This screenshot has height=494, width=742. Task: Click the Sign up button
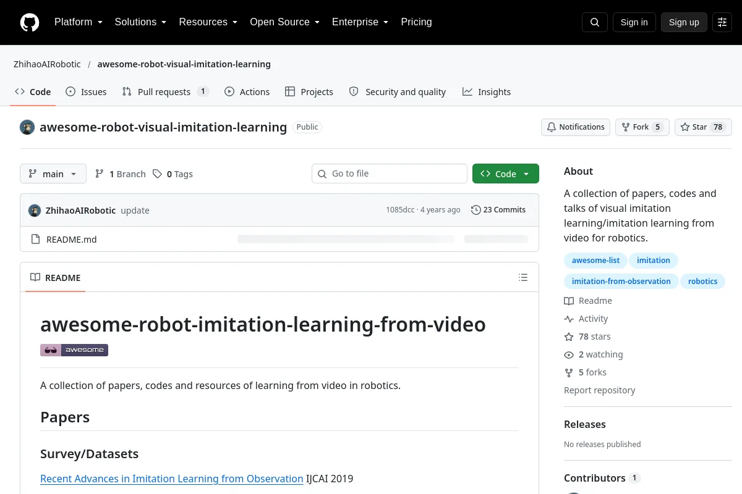click(x=684, y=22)
